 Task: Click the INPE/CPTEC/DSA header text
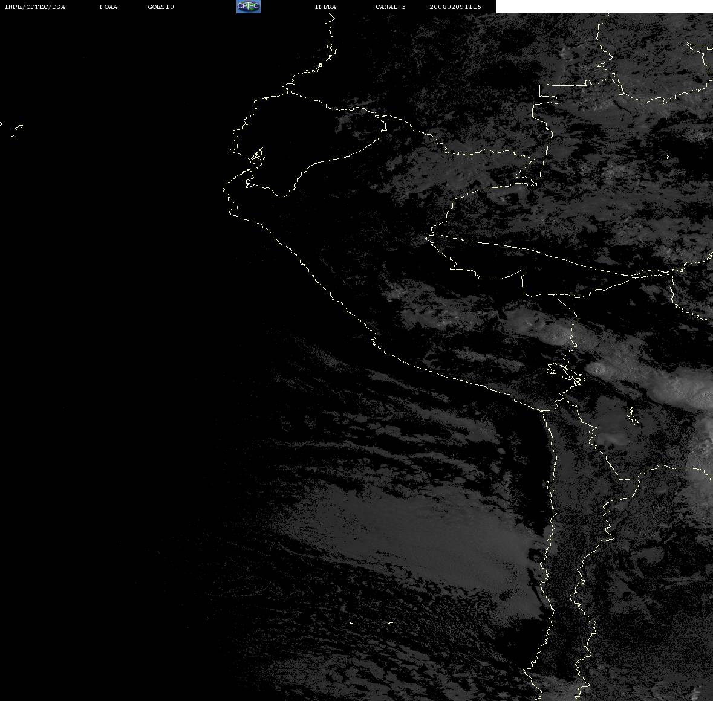tap(35, 7)
